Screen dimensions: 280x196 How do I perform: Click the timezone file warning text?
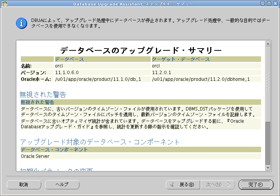pyautogui.click(x=139, y=112)
